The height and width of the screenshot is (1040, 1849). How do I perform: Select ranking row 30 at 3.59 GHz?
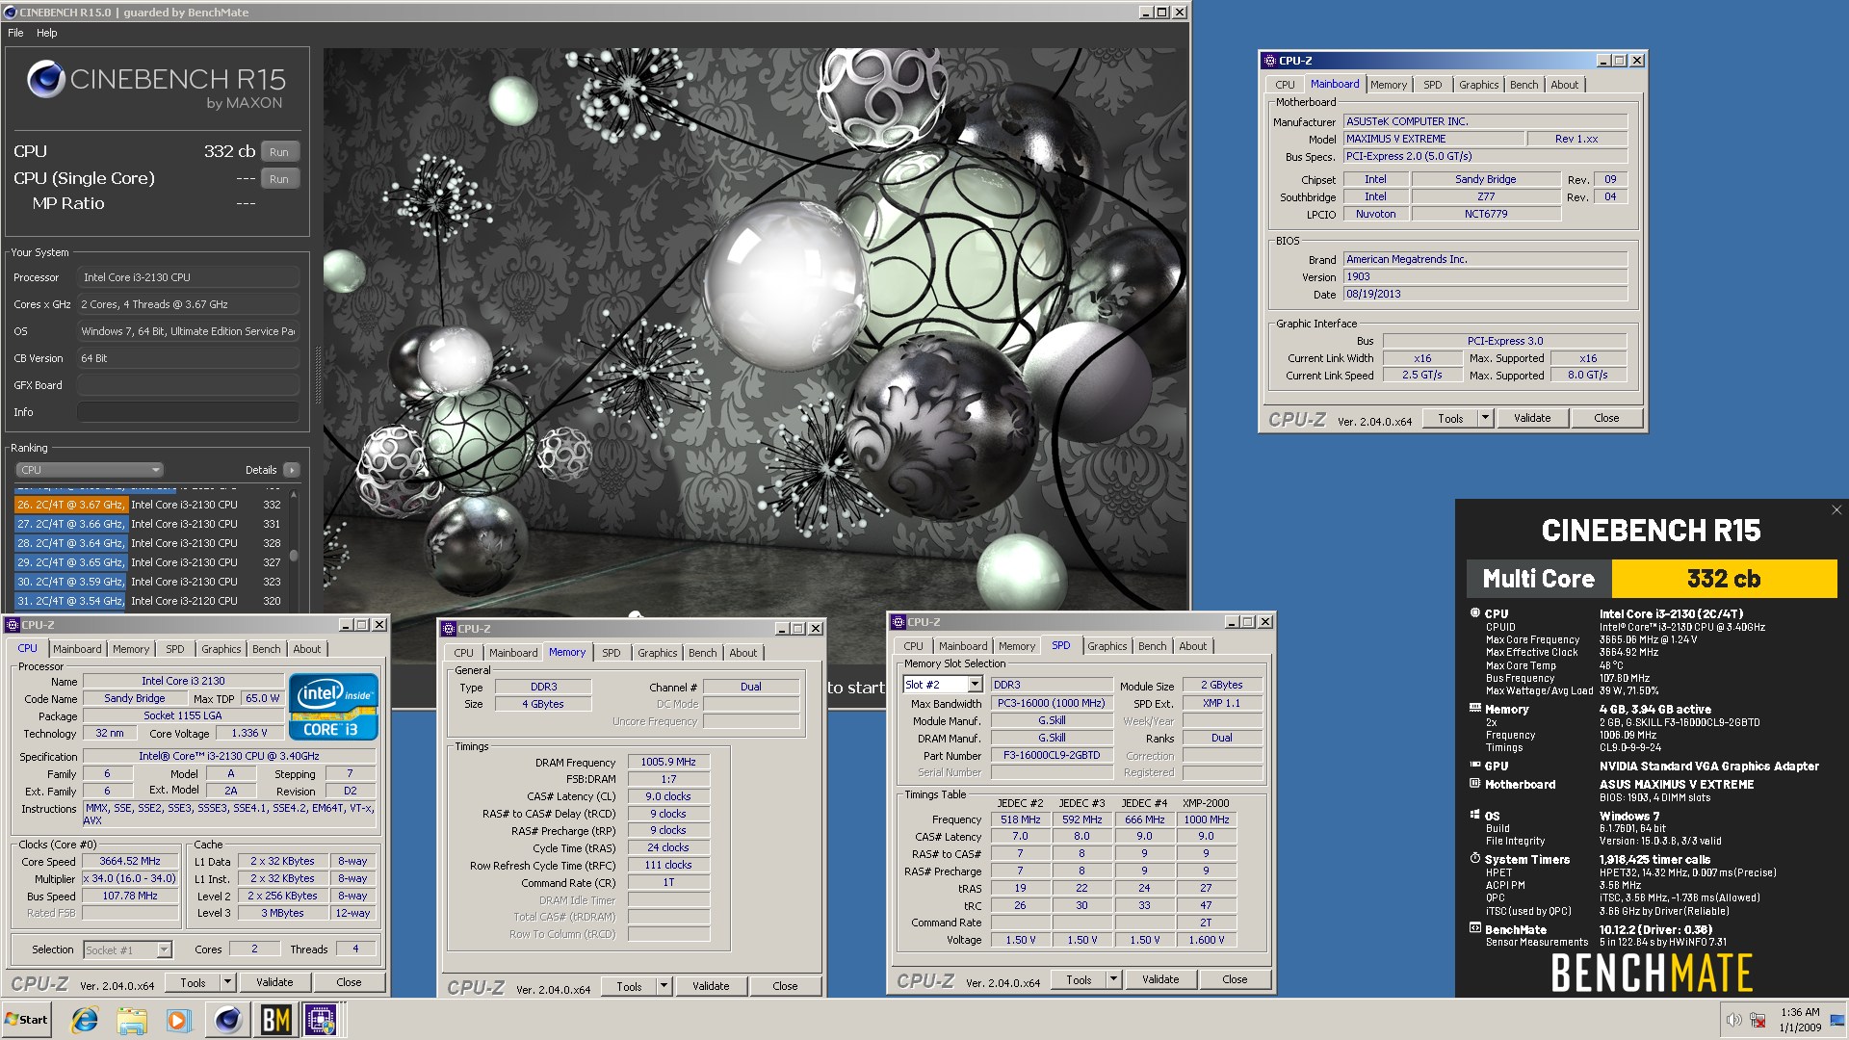(148, 582)
